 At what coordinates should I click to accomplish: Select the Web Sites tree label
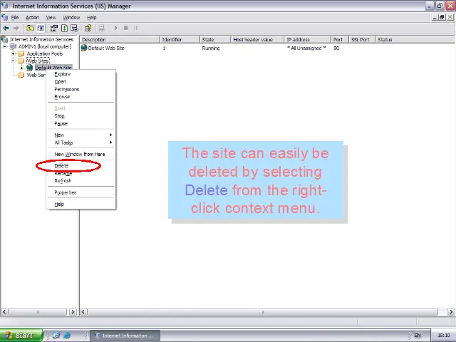coord(38,61)
